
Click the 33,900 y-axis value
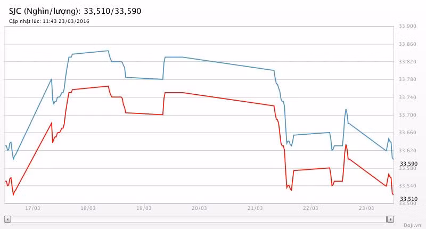pyautogui.click(x=407, y=26)
